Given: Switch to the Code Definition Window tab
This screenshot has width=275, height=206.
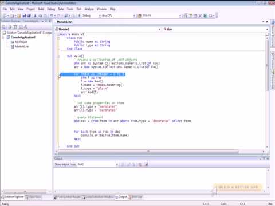Looking at the screenshot, I should point(98,197).
